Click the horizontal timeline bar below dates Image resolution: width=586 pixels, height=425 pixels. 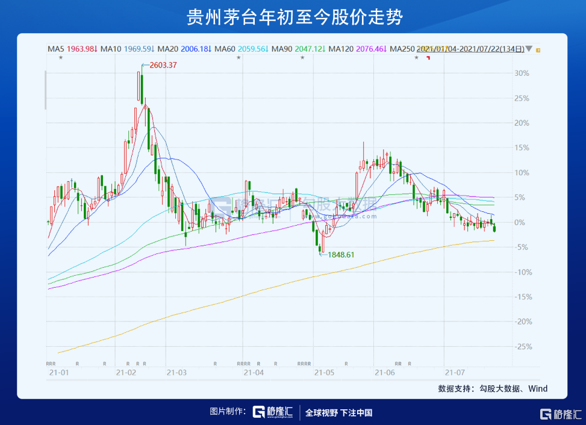[293, 380]
